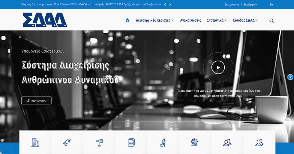Click the Επιμόρφωση link in top bar
This screenshot has width=294, height=154.
[251, 4]
